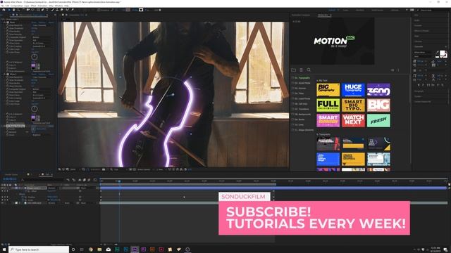451x253 pixels.
Task: Open the three-dot menu in Motion Bro
Action: (x=398, y=70)
